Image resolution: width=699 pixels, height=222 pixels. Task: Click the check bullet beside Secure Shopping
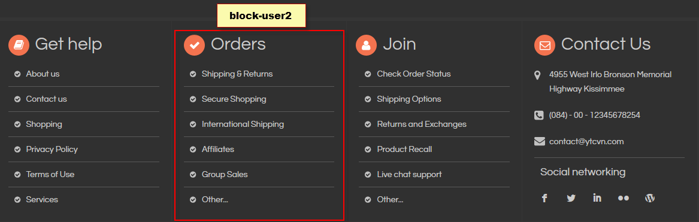tap(193, 99)
